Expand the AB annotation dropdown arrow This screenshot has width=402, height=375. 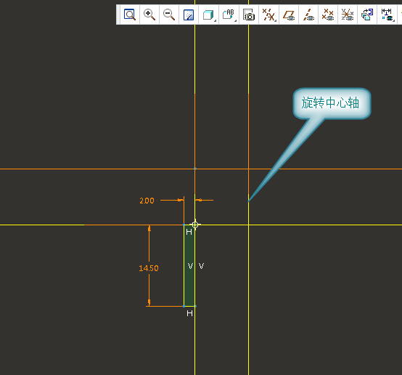point(235,20)
